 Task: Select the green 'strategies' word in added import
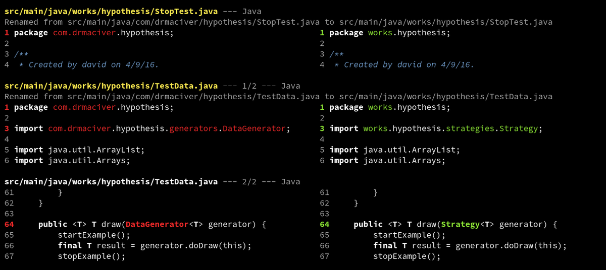click(470, 128)
